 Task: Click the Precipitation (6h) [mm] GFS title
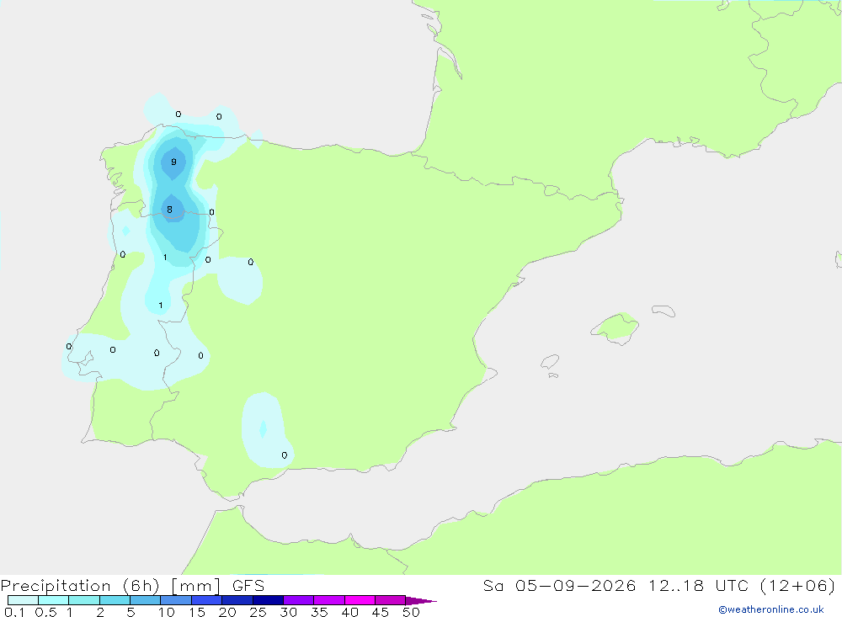click(133, 585)
